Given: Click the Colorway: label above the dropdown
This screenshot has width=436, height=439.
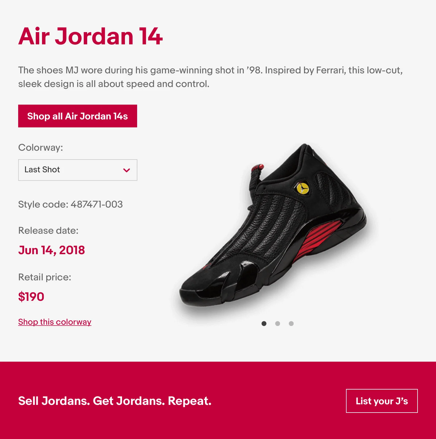Looking at the screenshot, I should [41, 147].
